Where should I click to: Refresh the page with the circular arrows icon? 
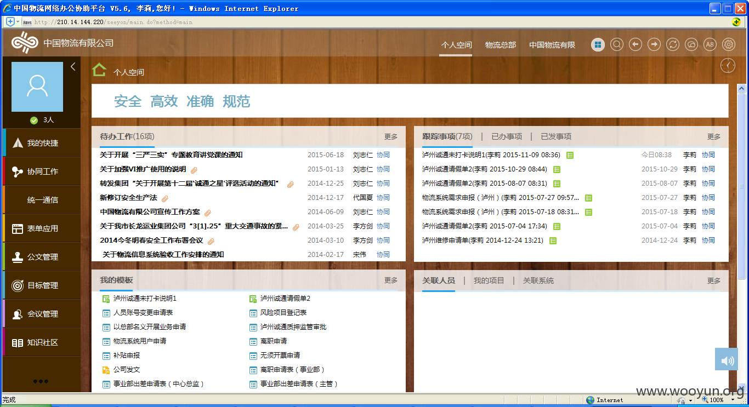click(x=673, y=44)
